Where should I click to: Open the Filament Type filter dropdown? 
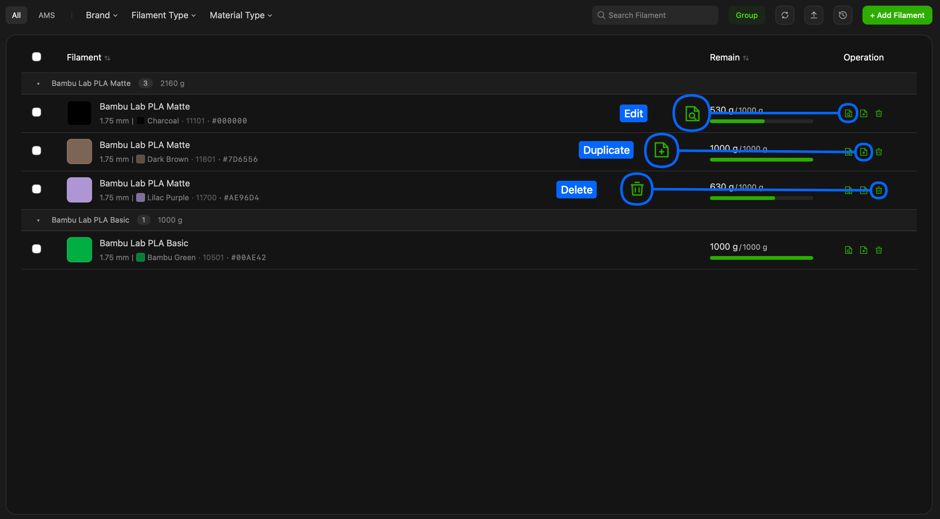point(164,15)
